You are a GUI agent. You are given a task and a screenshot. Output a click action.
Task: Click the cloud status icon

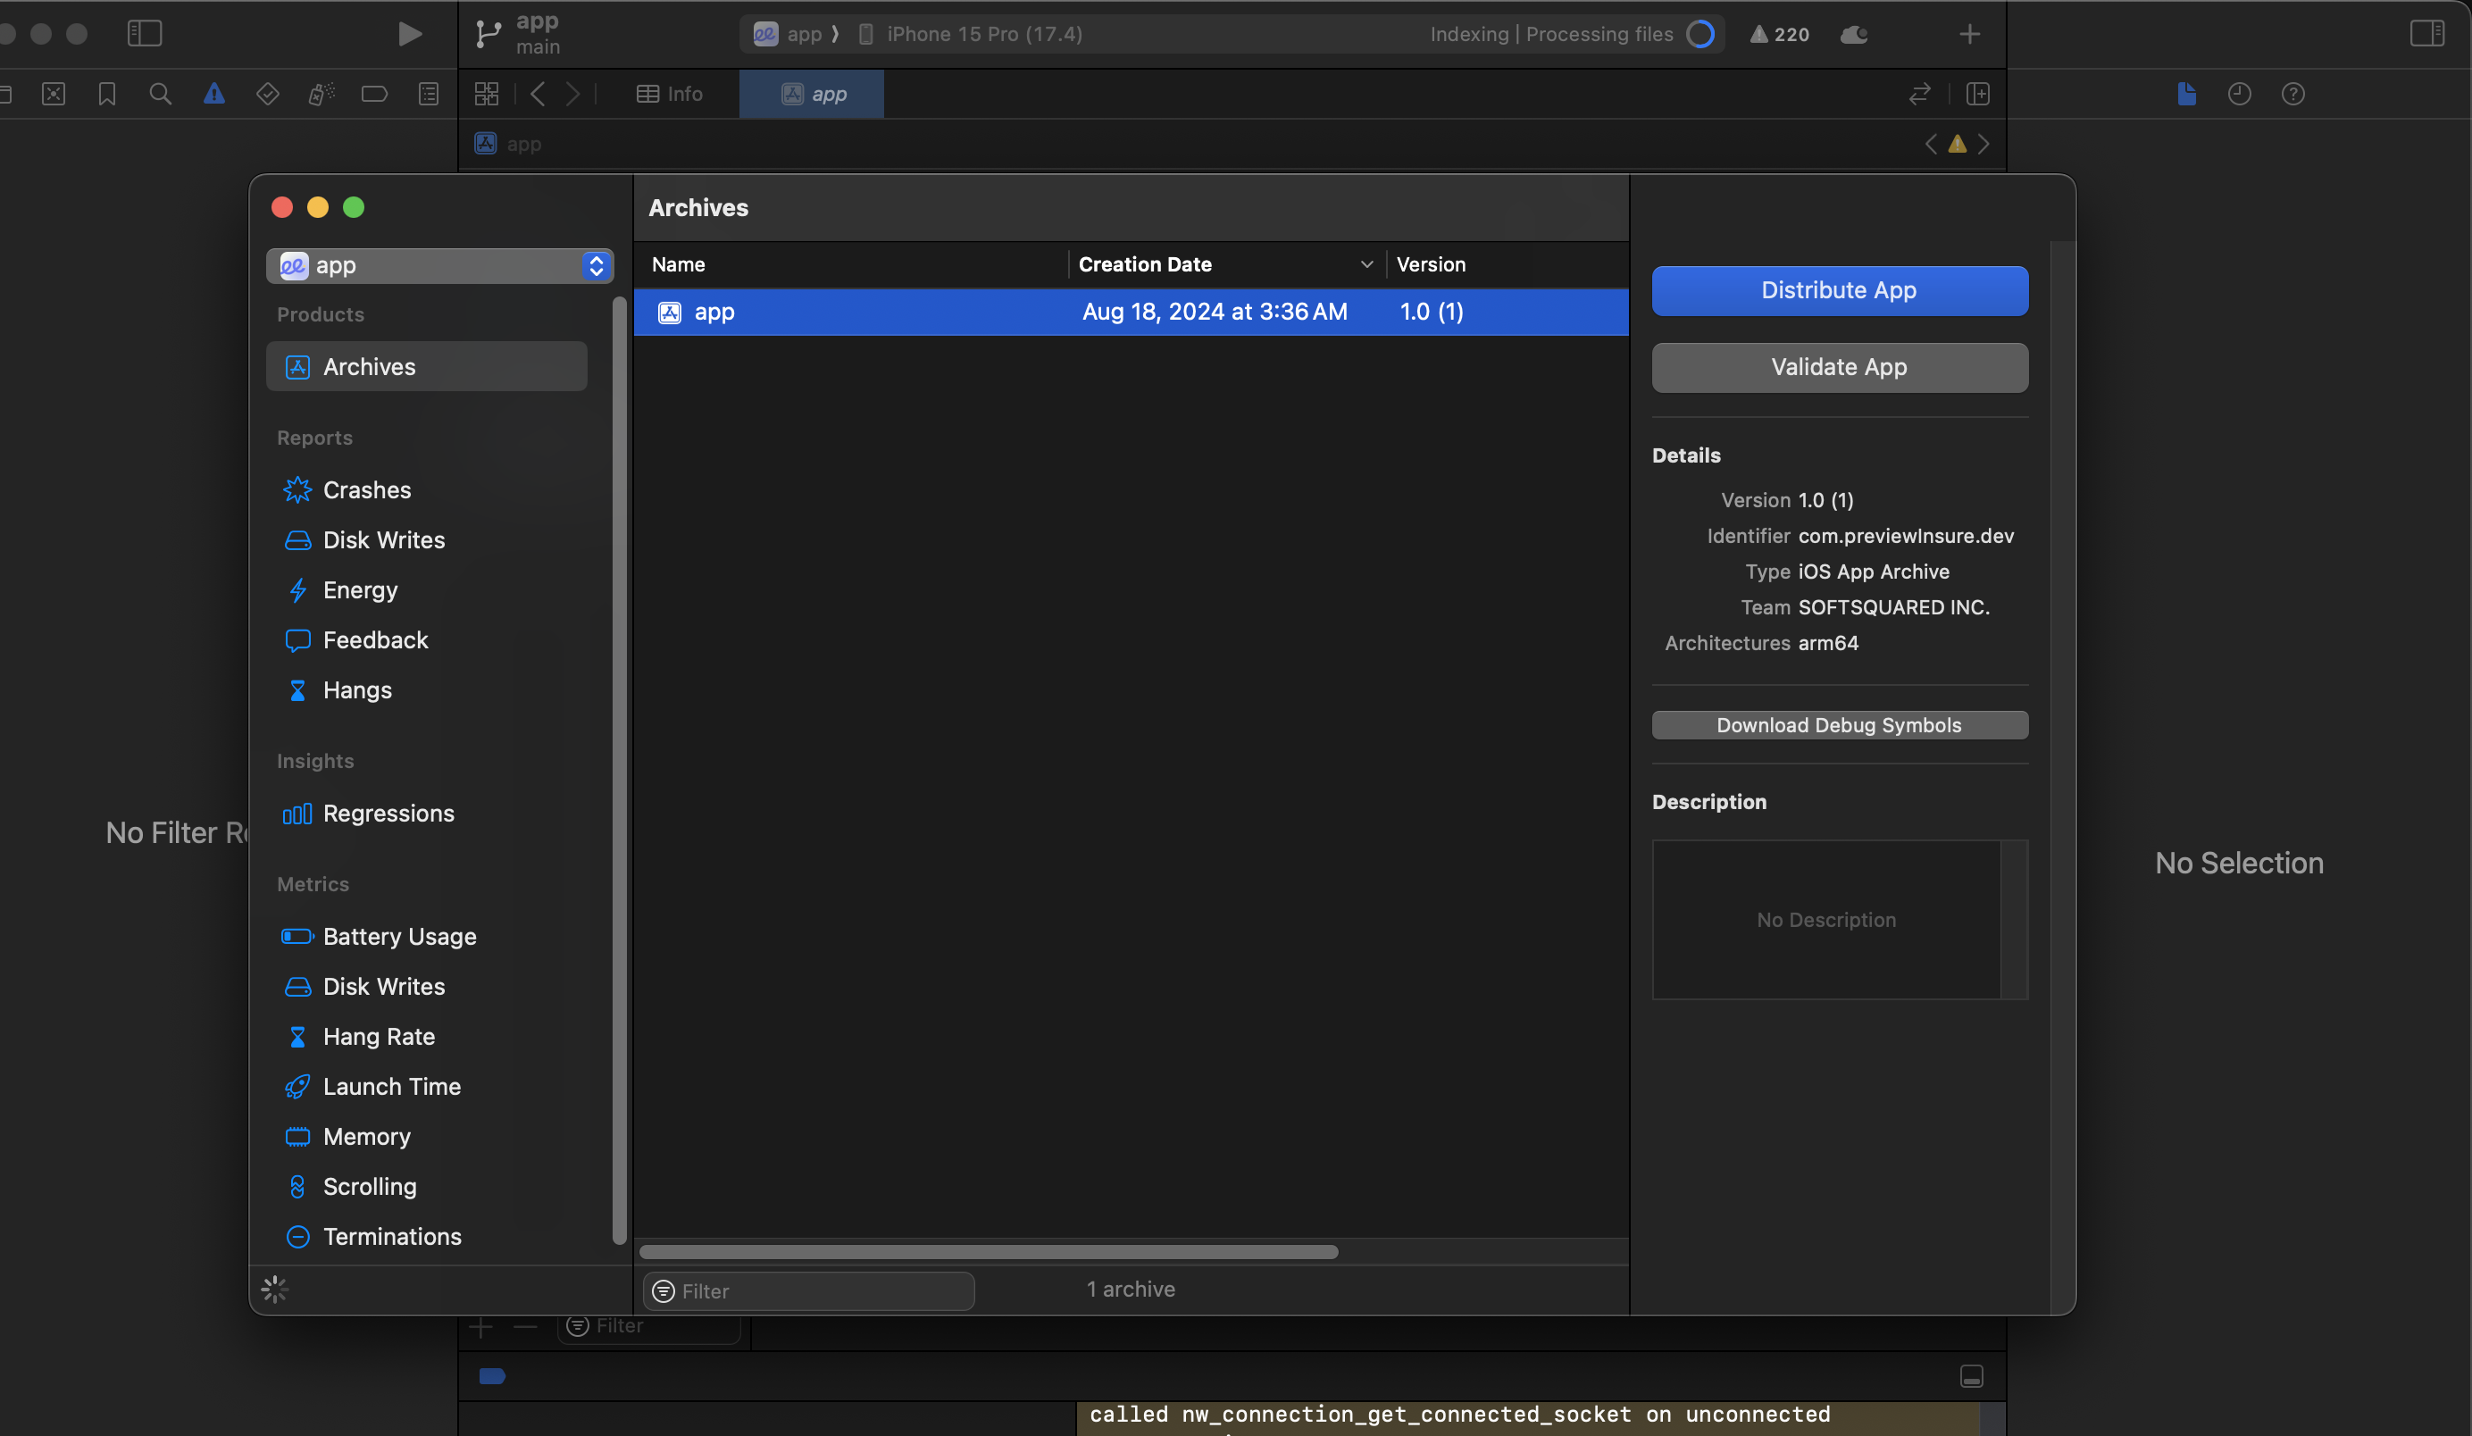pos(1853,34)
